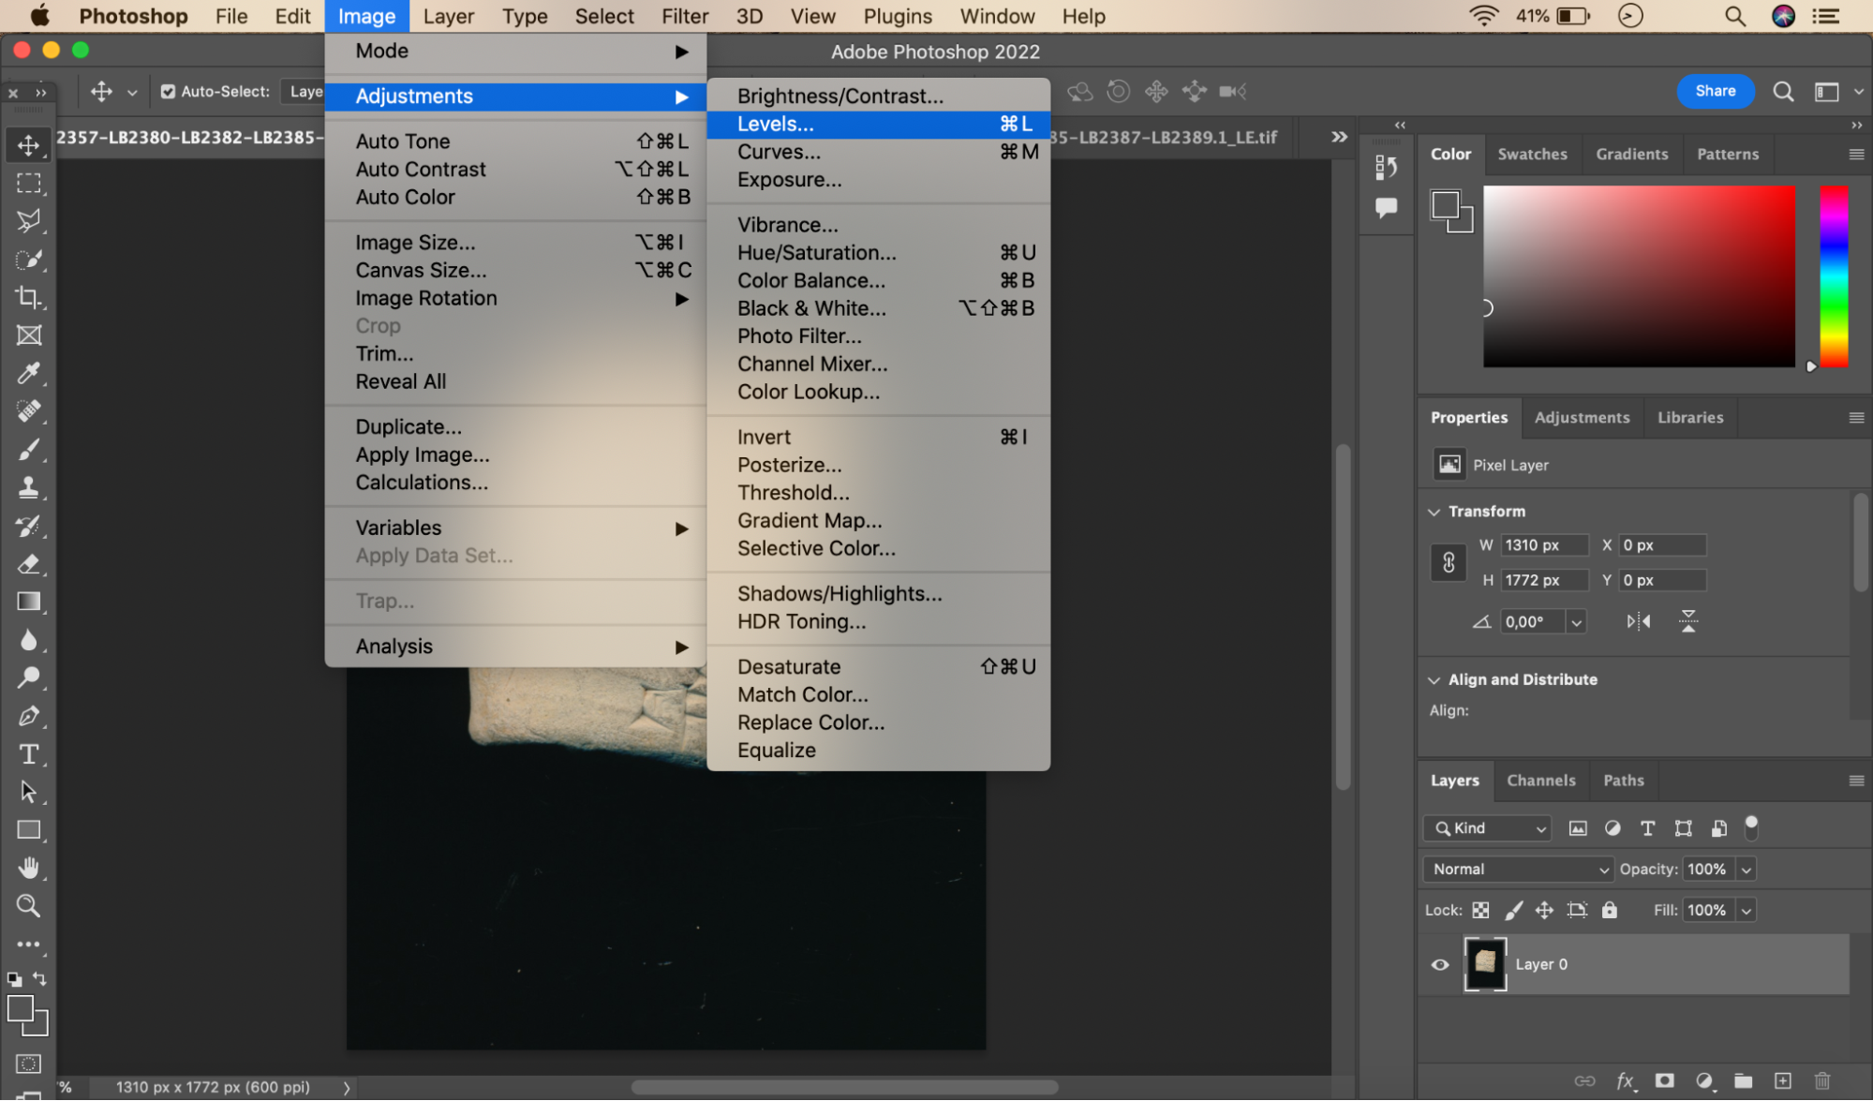The image size is (1873, 1101).
Task: Select the Path Selection tool
Action: [28, 792]
